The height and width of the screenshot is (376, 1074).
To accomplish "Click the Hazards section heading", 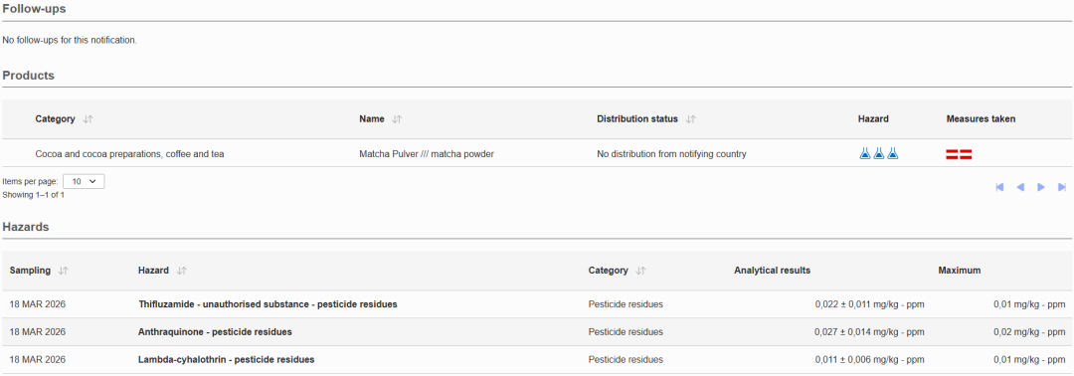I will [x=25, y=227].
